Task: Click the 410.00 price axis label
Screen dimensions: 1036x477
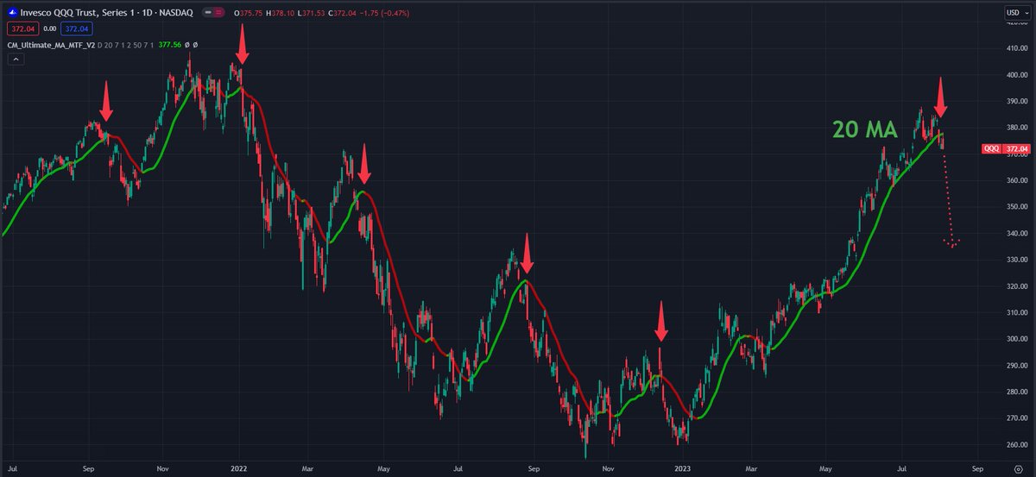Action: [1015, 48]
